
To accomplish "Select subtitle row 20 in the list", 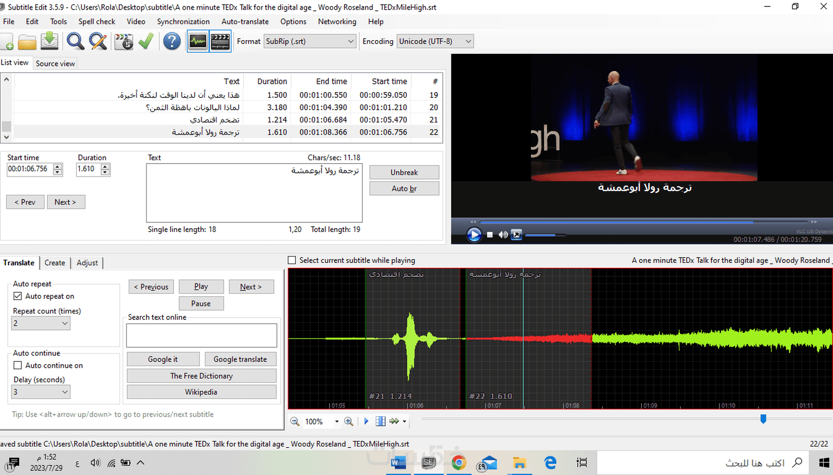I will pos(228,107).
